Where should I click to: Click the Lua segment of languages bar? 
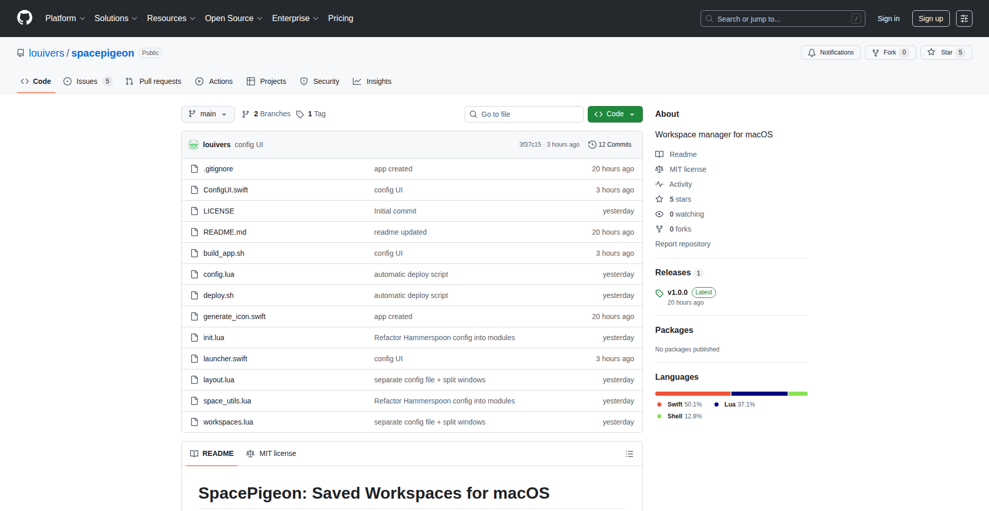click(760, 394)
